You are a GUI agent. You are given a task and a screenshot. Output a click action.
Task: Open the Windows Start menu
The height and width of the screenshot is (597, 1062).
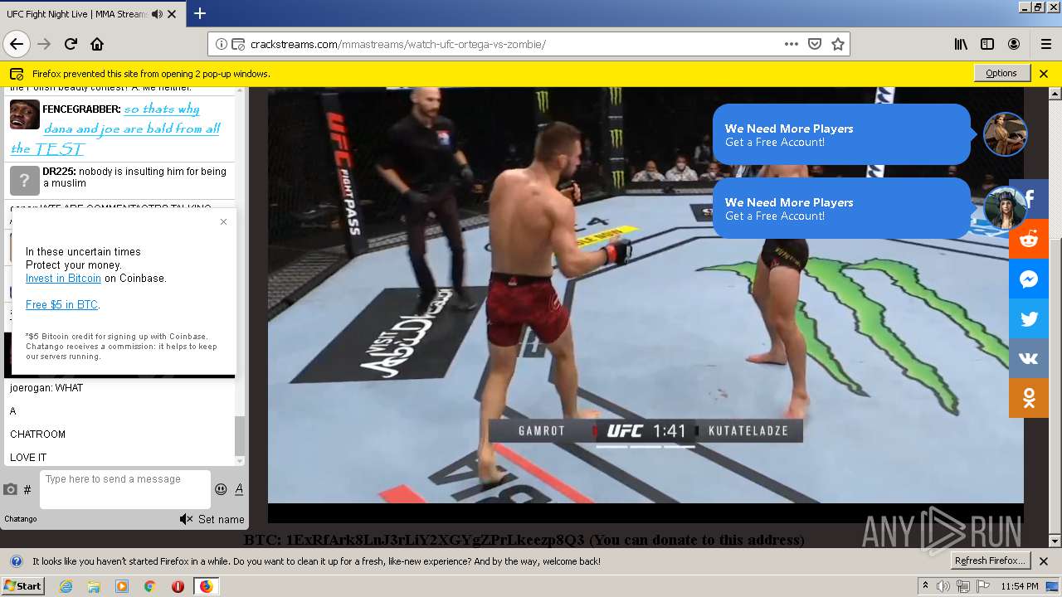pyautogui.click(x=23, y=586)
